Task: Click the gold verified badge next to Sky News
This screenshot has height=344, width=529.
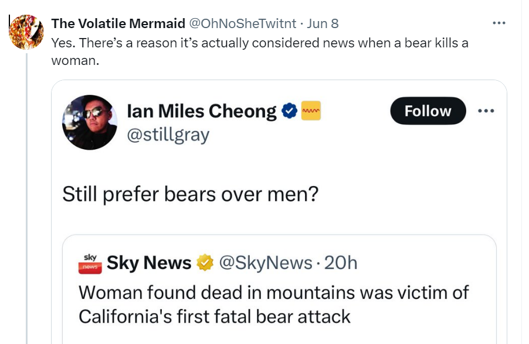Action: pyautogui.click(x=204, y=263)
